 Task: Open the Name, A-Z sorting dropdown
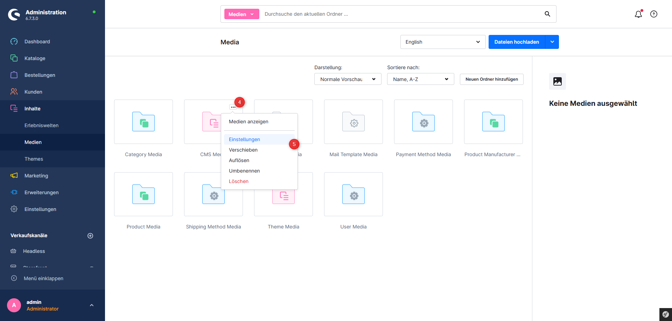pyautogui.click(x=421, y=79)
